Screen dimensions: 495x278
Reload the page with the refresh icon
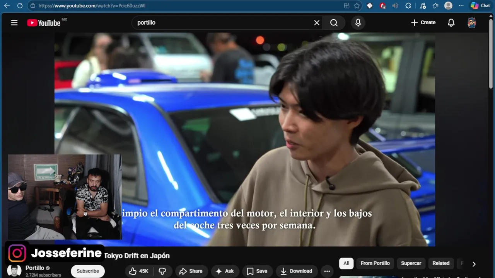20,6
